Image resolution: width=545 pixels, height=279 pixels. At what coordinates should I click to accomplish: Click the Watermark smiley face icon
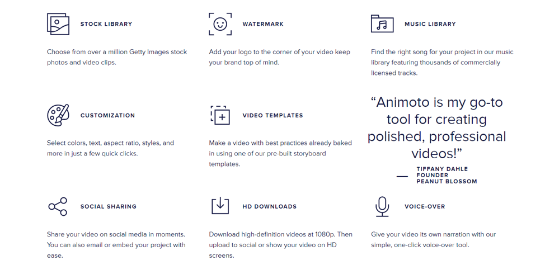click(x=220, y=24)
